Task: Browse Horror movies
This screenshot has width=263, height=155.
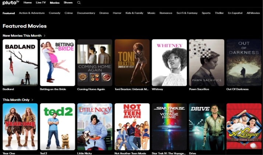Action: (x=117, y=13)
